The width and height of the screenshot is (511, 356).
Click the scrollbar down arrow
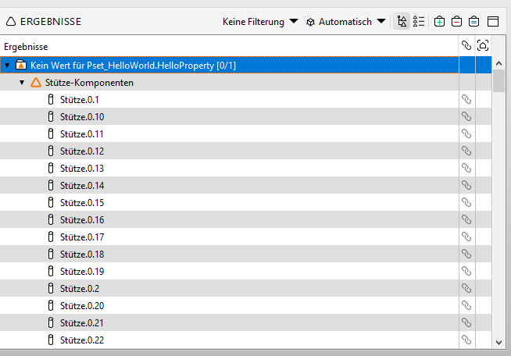(498, 342)
